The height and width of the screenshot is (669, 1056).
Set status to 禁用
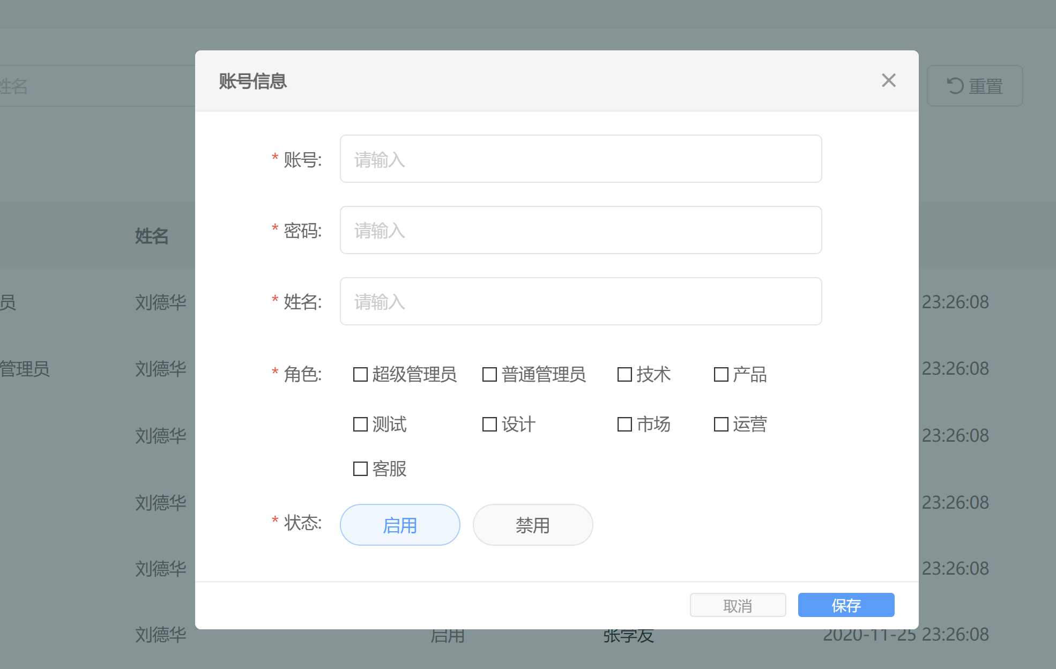pos(532,525)
